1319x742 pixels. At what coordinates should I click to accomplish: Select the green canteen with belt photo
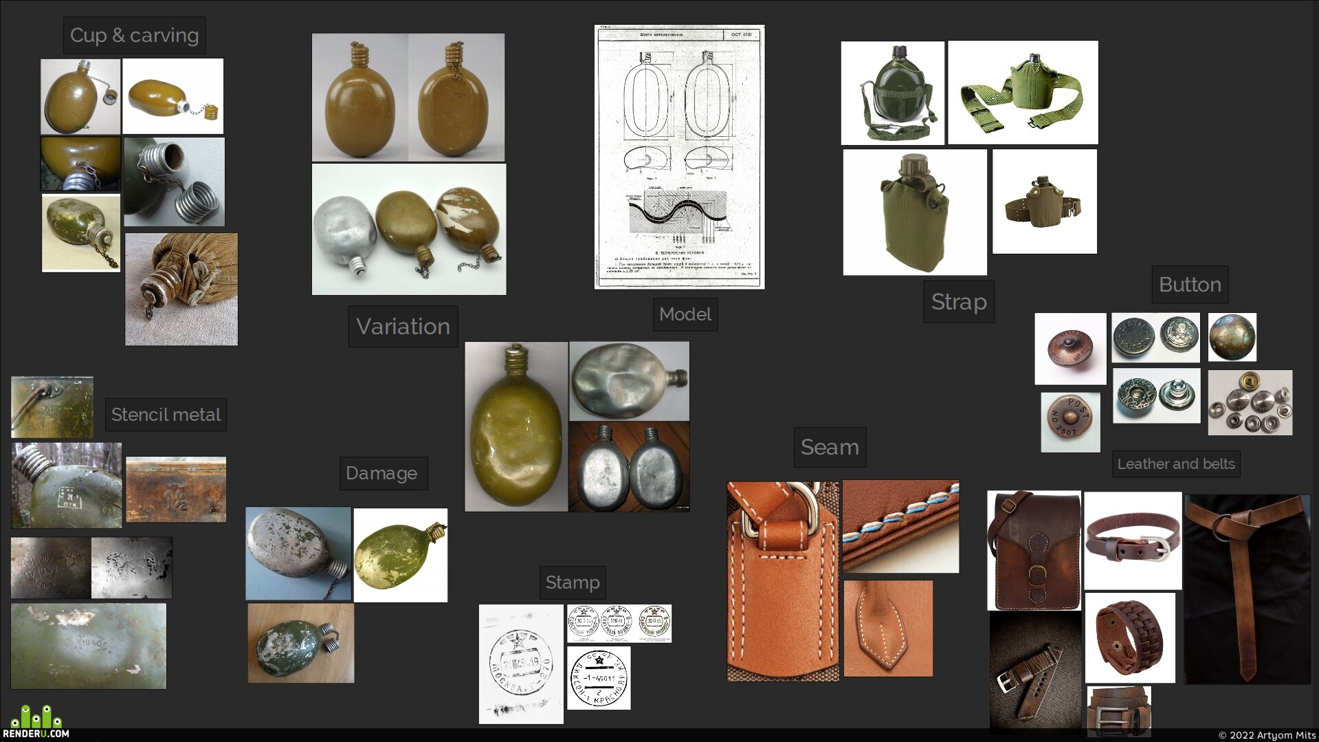(x=1023, y=92)
